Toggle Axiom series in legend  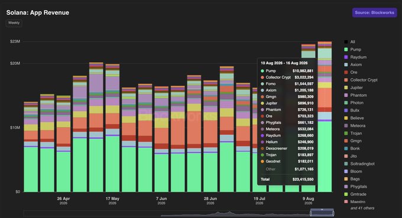point(353,65)
